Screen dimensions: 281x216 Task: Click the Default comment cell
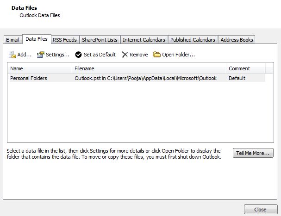237,78
